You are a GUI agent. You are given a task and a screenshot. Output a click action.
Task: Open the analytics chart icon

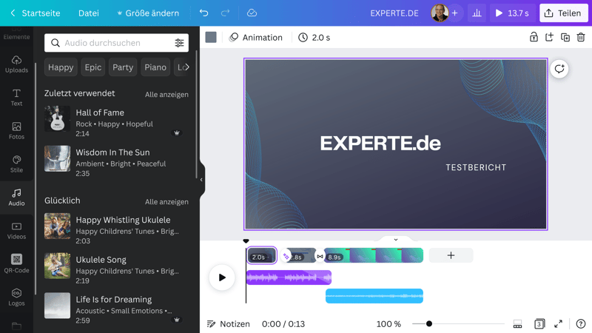coord(477,13)
